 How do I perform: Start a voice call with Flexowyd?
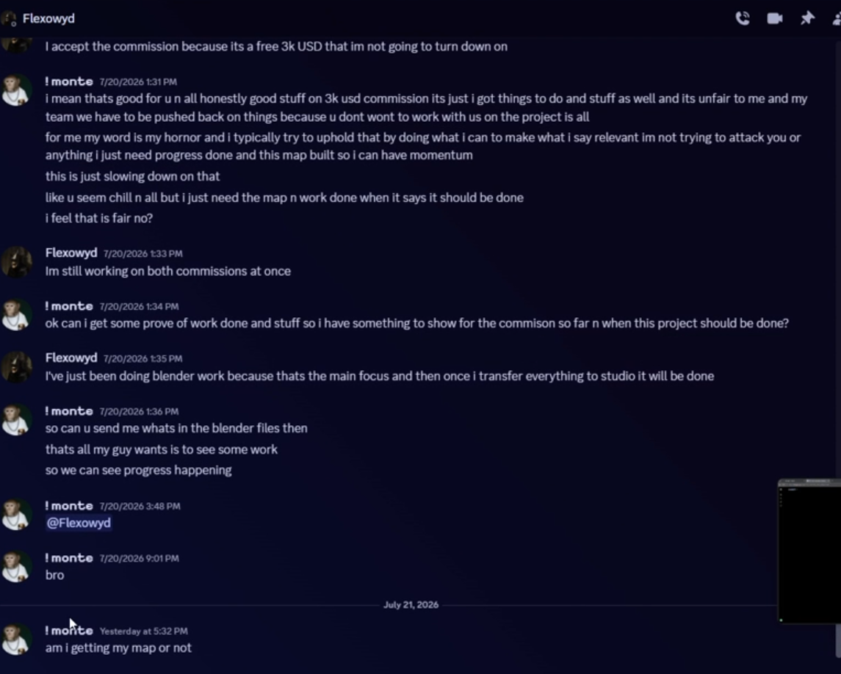(x=743, y=19)
